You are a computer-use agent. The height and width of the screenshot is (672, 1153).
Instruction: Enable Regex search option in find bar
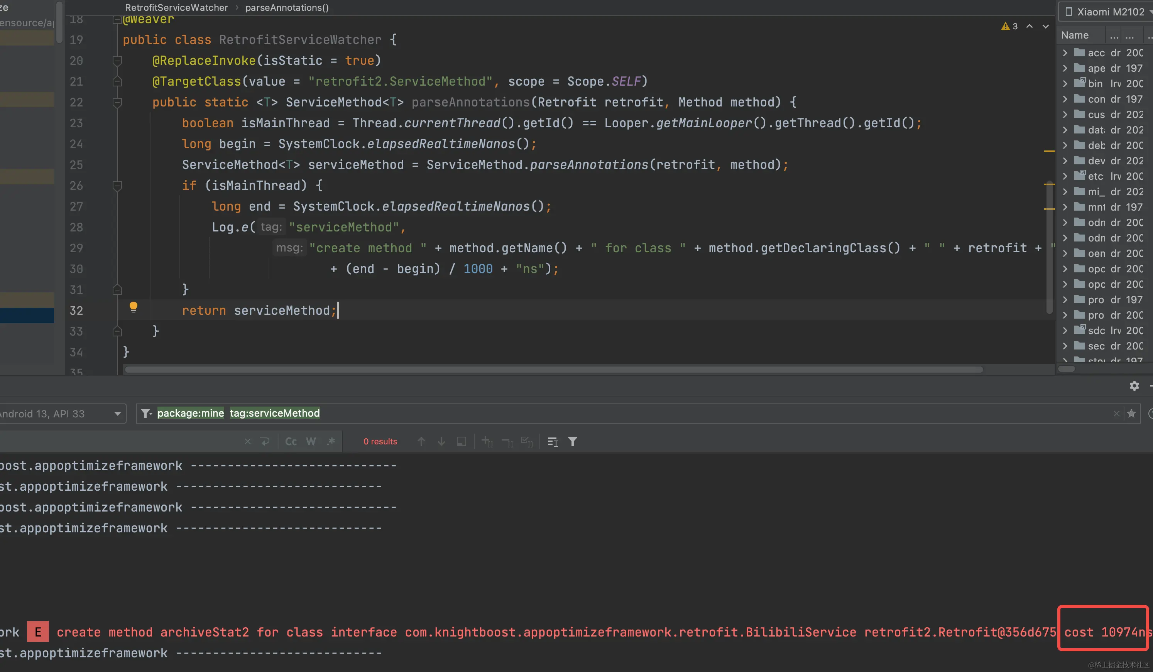click(x=331, y=441)
